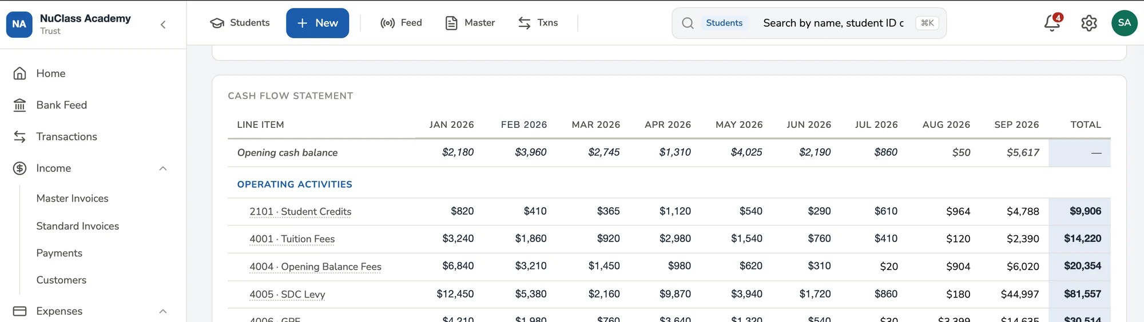Open the Students tab in top bar
This screenshot has height=322, width=1144.
point(240,23)
